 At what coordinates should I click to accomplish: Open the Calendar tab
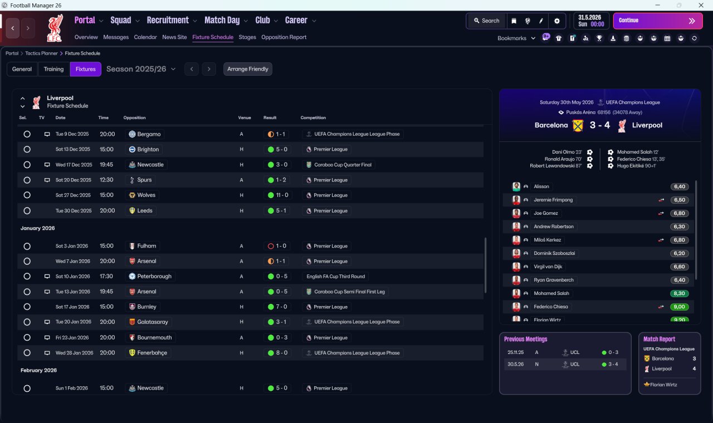coord(145,37)
